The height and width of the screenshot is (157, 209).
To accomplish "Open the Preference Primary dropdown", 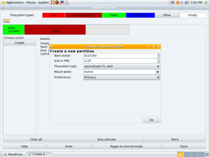I will coord(122,77).
